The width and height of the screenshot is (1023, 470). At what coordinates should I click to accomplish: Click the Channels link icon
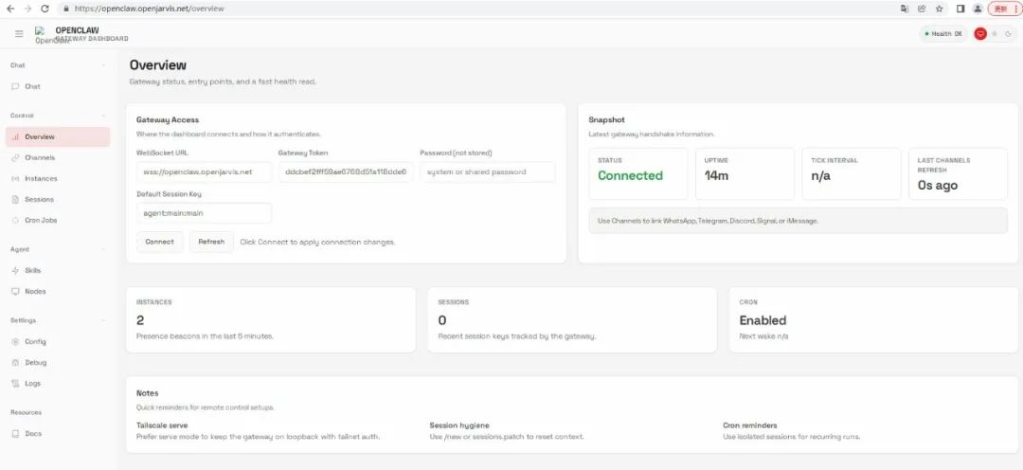tap(15, 157)
